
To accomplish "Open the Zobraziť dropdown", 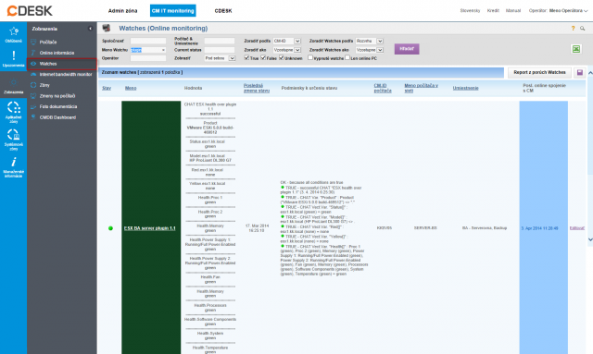I will (x=221, y=58).
